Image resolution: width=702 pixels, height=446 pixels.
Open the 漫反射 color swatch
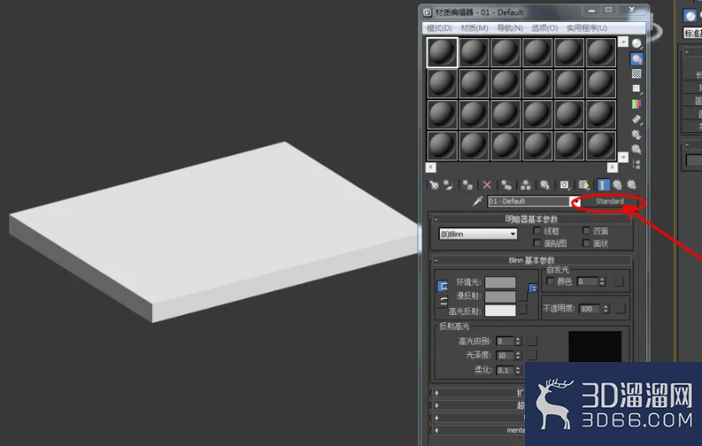[x=500, y=296]
